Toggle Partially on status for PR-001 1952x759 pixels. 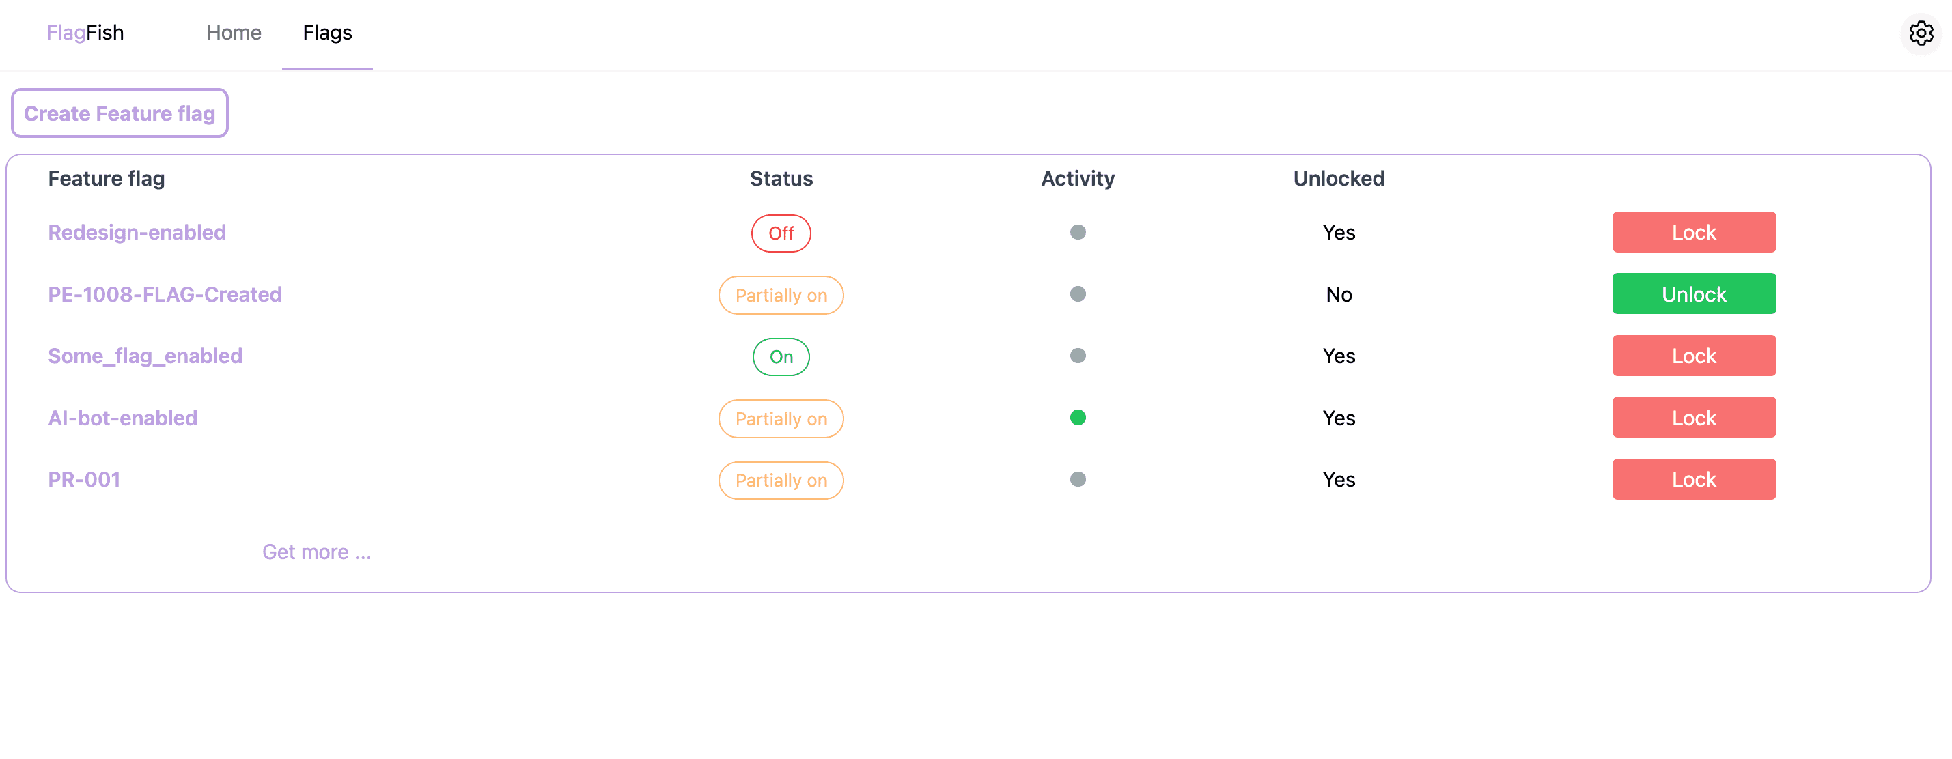[781, 481]
